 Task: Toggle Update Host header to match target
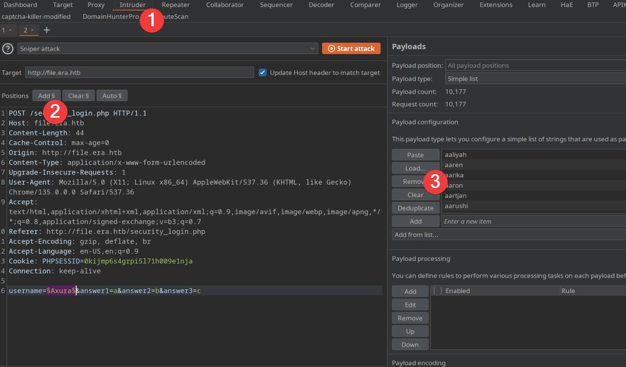(263, 72)
